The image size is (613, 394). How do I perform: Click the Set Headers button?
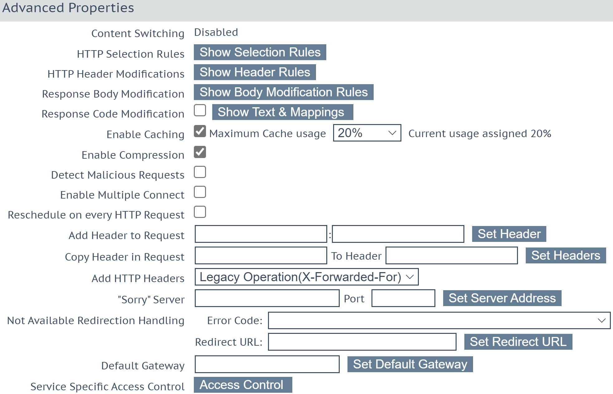coord(566,255)
